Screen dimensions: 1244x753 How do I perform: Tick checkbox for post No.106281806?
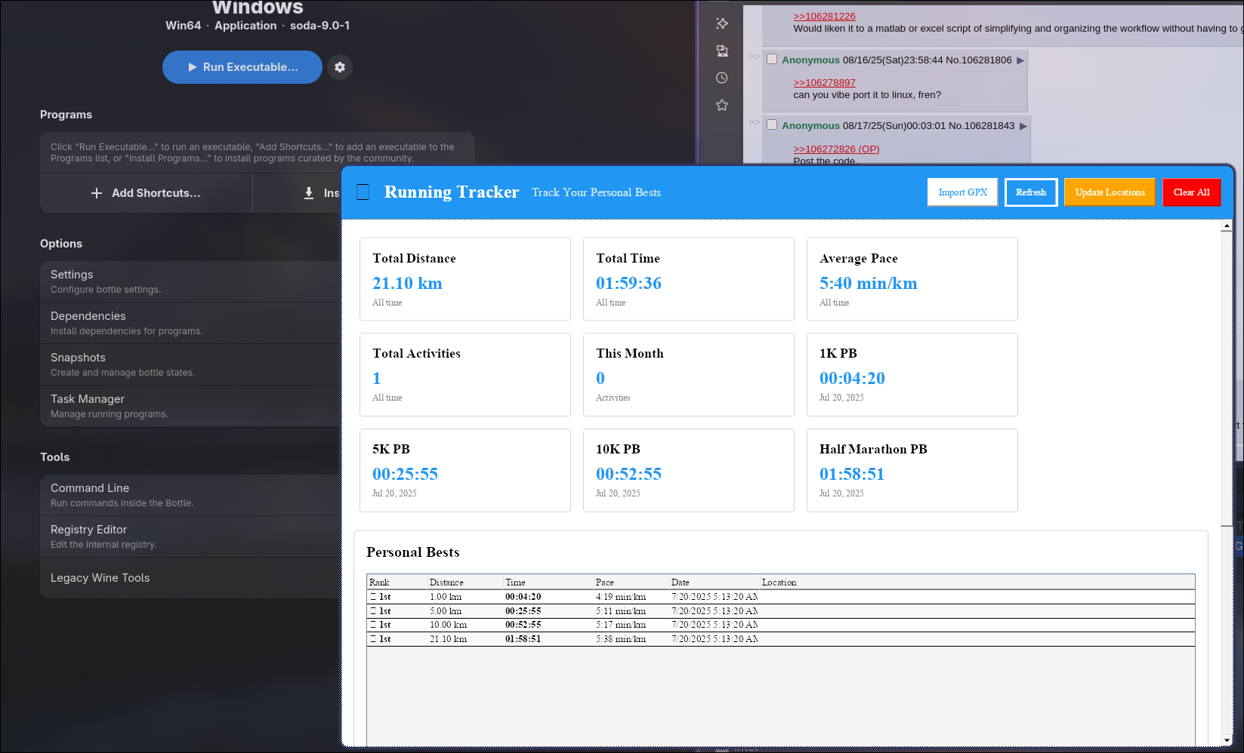[x=772, y=60]
